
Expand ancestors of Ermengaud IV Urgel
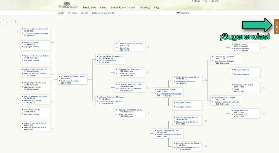[263, 88]
